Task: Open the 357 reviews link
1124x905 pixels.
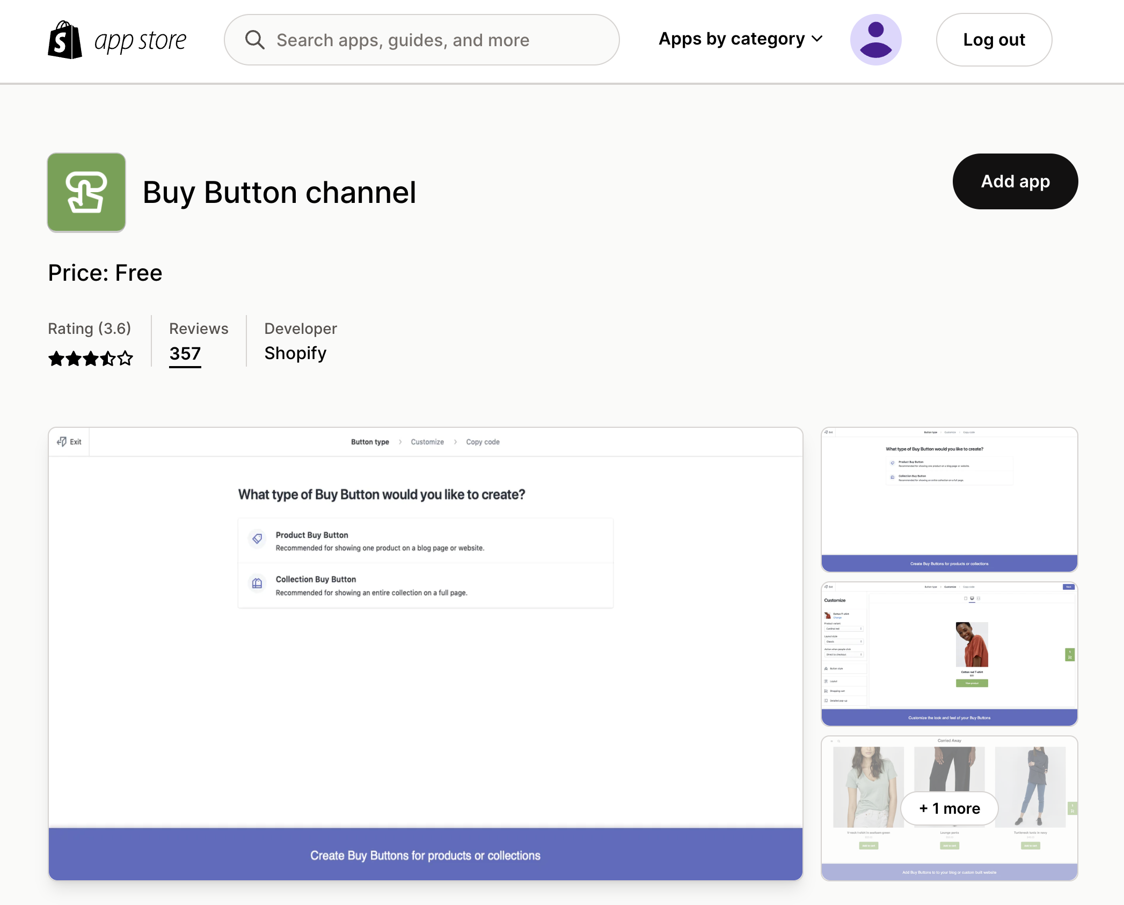Action: (x=185, y=353)
